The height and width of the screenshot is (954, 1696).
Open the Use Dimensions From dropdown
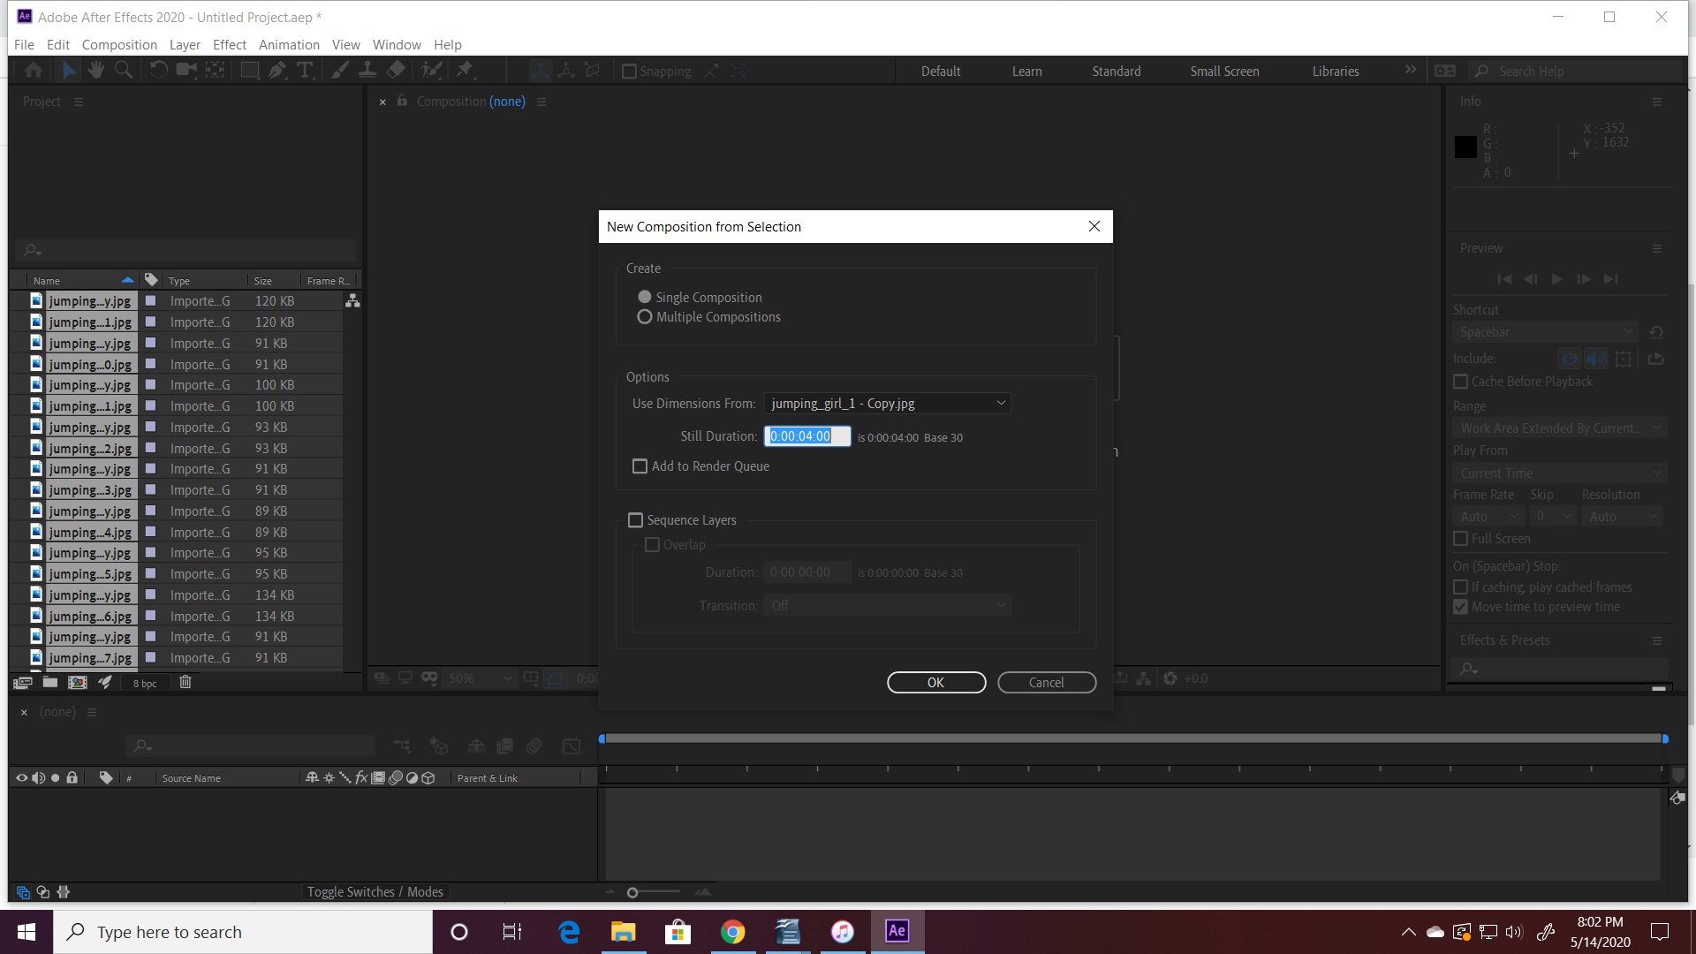click(886, 403)
